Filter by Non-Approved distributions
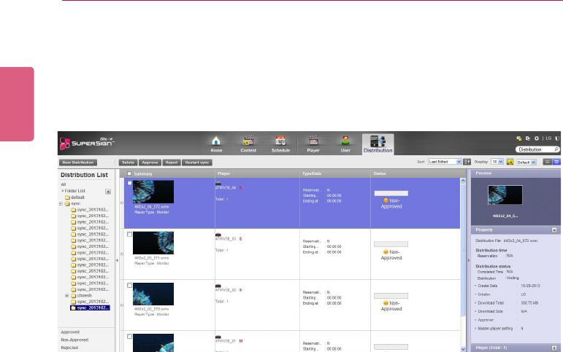 click(x=74, y=340)
